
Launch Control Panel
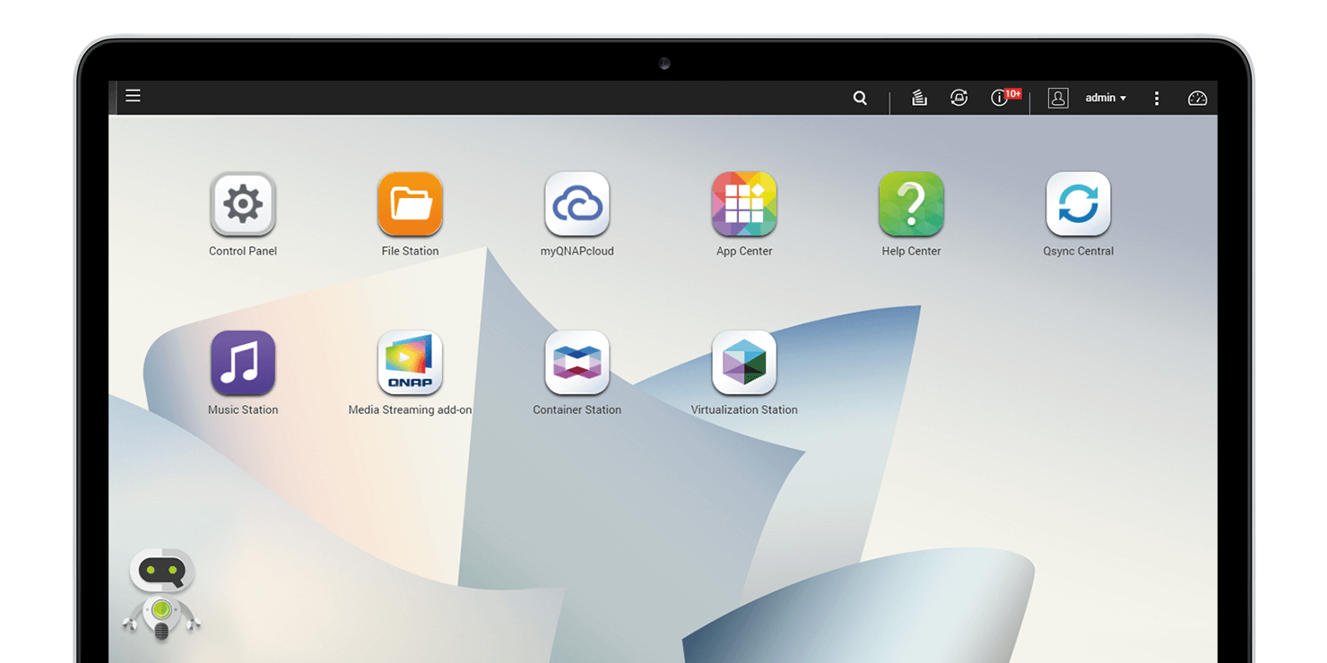(x=243, y=204)
